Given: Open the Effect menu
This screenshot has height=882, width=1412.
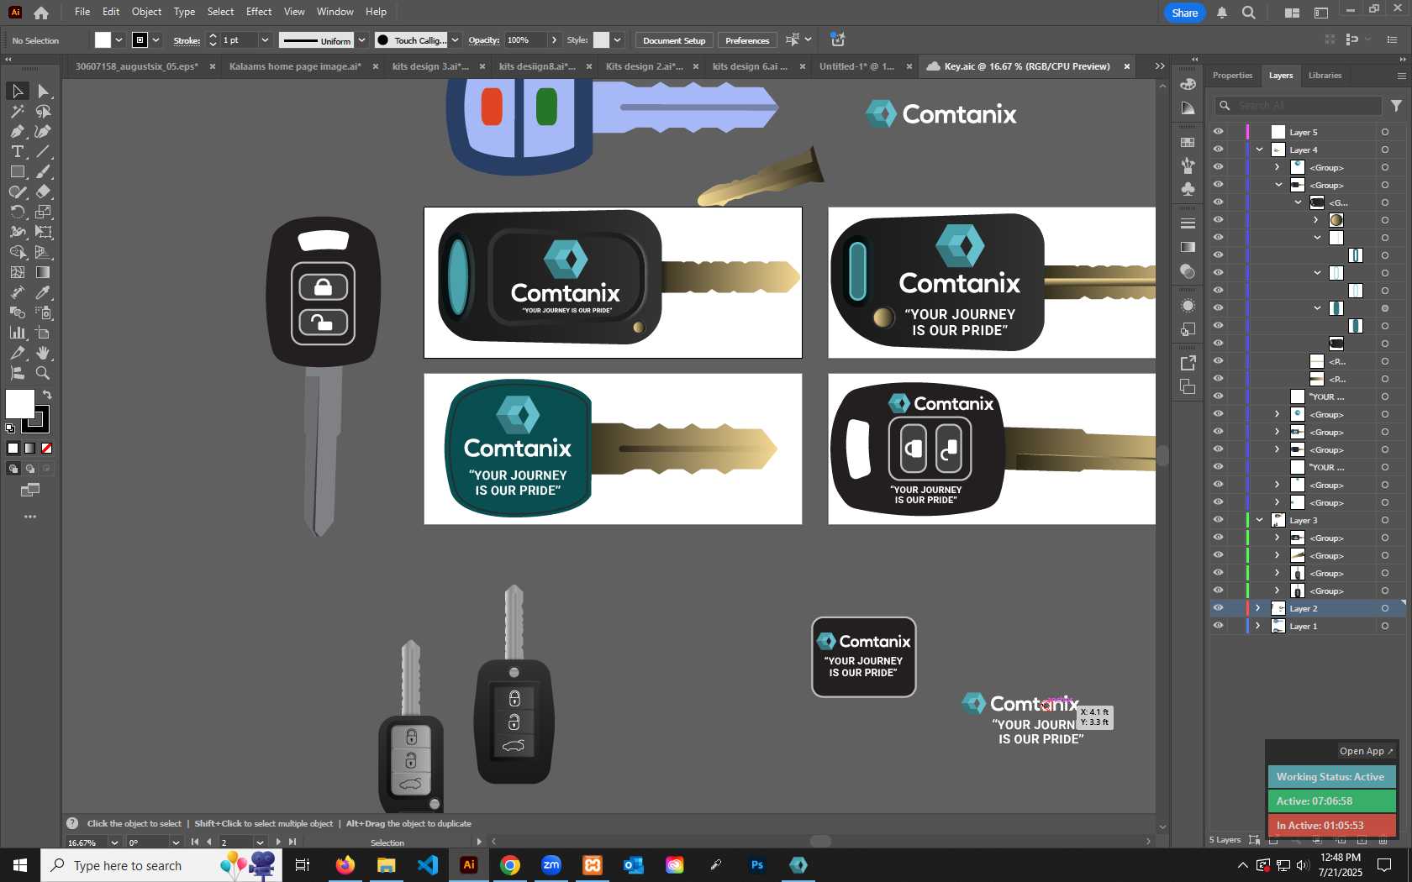Looking at the screenshot, I should pyautogui.click(x=259, y=12).
